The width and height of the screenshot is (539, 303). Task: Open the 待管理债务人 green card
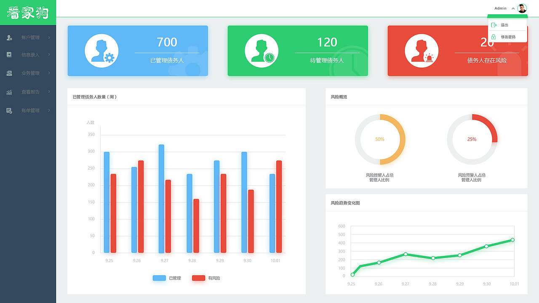click(x=298, y=51)
